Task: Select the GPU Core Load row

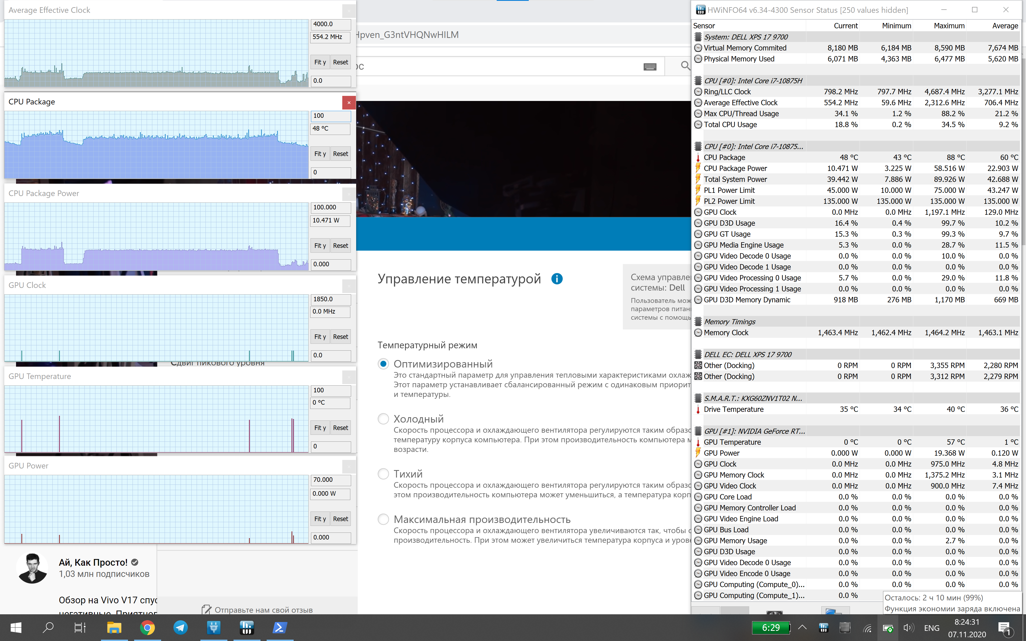Action: [856, 497]
